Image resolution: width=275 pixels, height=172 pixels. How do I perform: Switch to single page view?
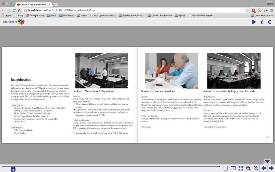pos(226,168)
